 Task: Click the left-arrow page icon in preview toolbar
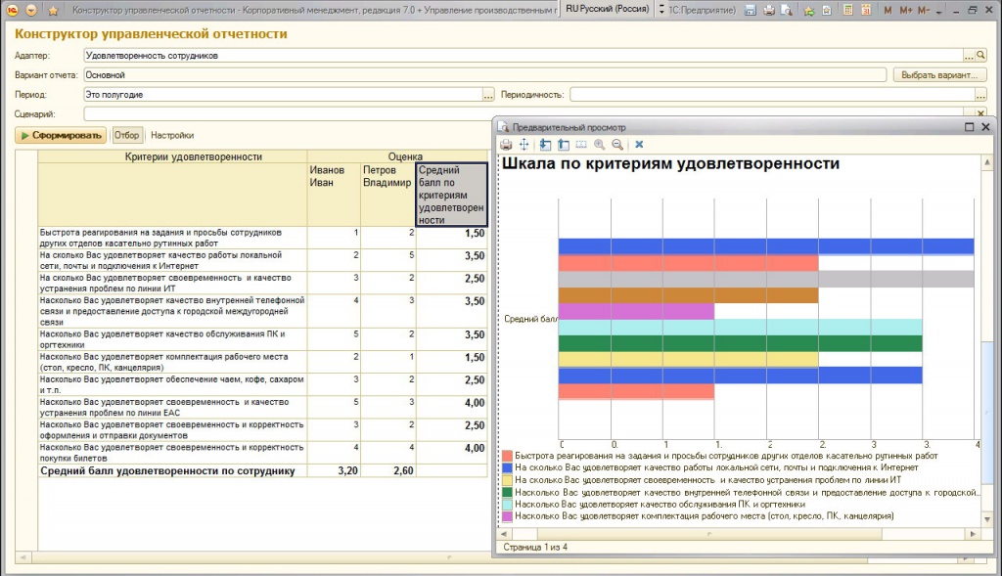tap(545, 145)
